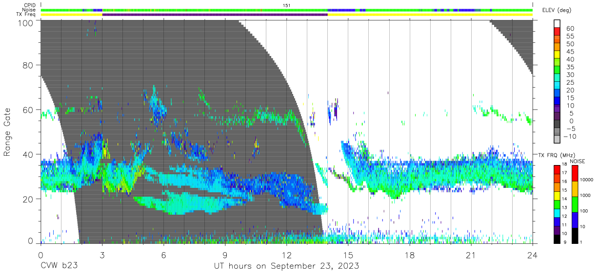Click the green segment of the NOISE colorbar
Screen dimensions: 599x276
click(x=575, y=204)
